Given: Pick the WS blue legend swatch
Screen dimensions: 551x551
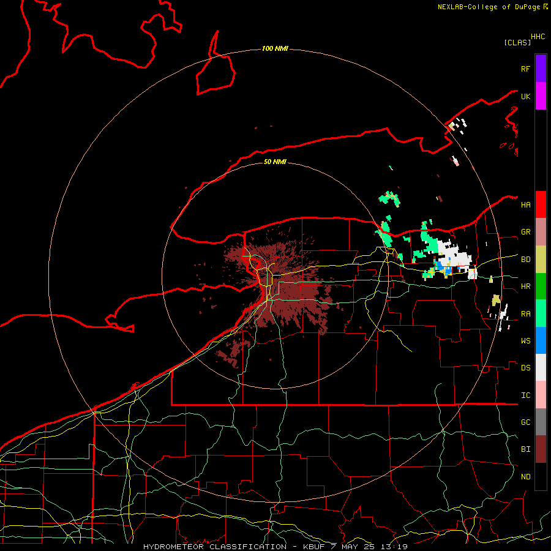Looking at the screenshot, I should coord(541,340).
